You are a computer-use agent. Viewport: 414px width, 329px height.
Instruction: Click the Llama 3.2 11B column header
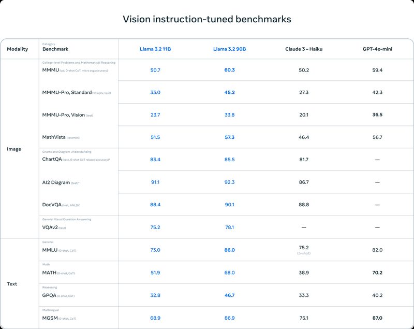(x=155, y=49)
